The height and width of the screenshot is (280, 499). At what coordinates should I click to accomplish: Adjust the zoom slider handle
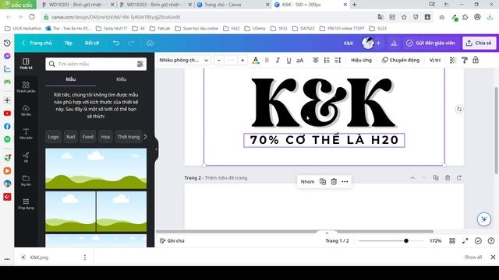coord(406,241)
